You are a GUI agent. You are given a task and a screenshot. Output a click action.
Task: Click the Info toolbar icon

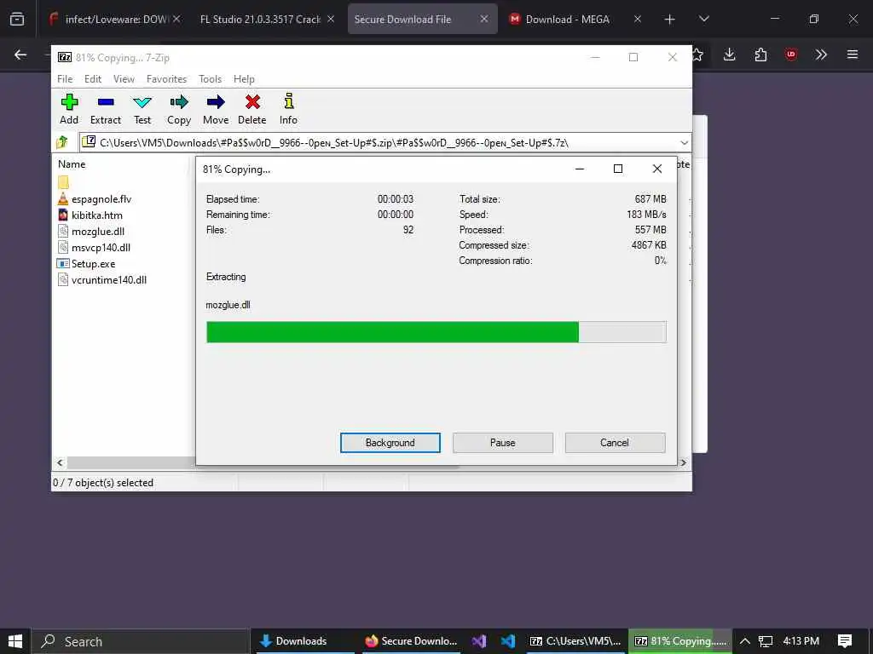click(288, 109)
